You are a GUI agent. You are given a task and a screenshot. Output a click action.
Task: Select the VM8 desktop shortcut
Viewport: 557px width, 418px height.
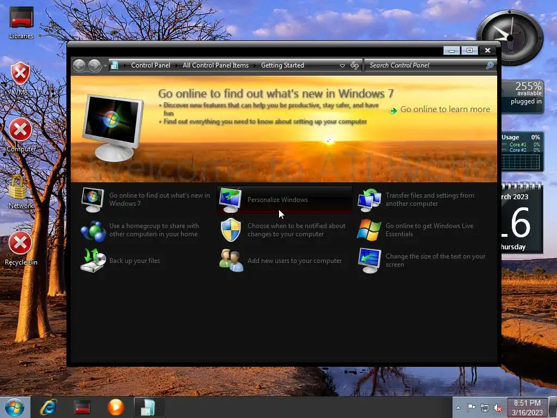(x=21, y=78)
